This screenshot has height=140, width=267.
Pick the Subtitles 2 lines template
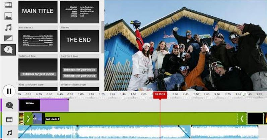pos(79,69)
